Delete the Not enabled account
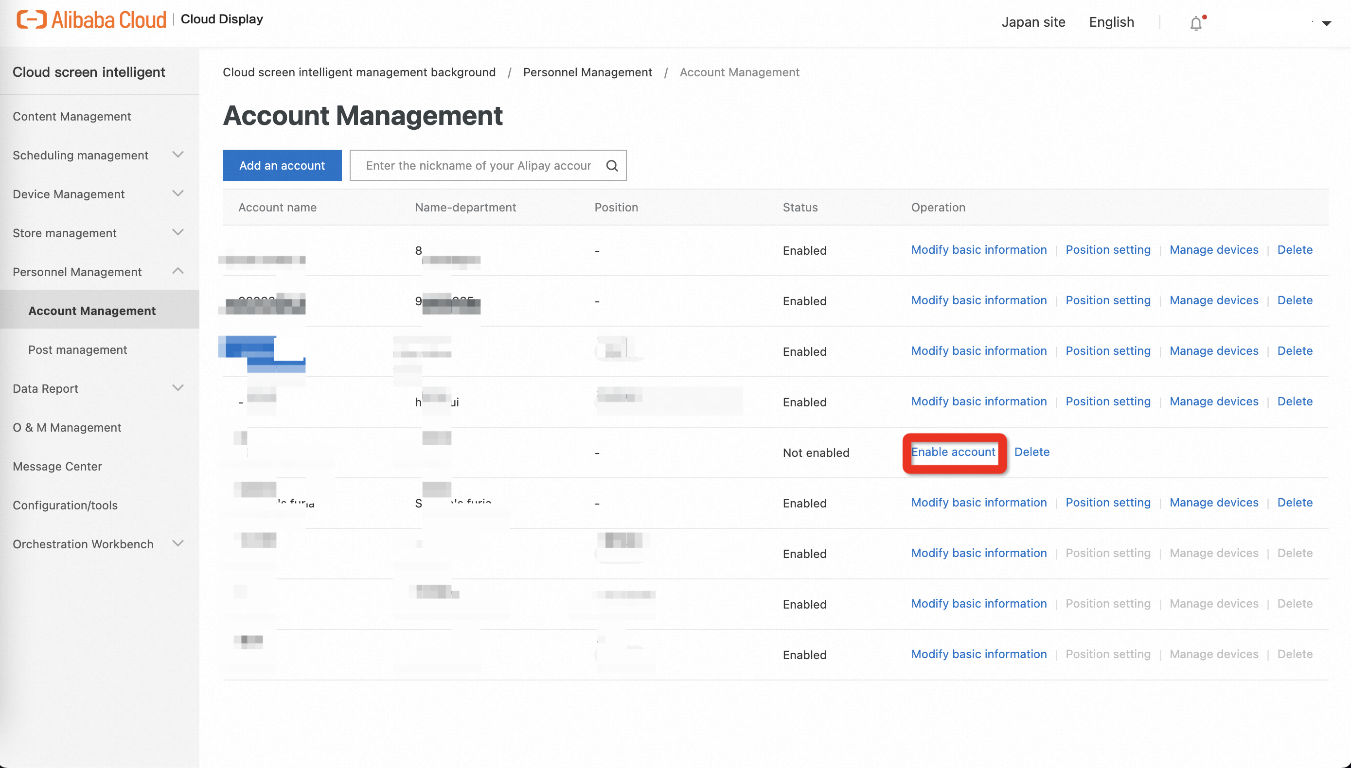The height and width of the screenshot is (768, 1351). coord(1031,452)
